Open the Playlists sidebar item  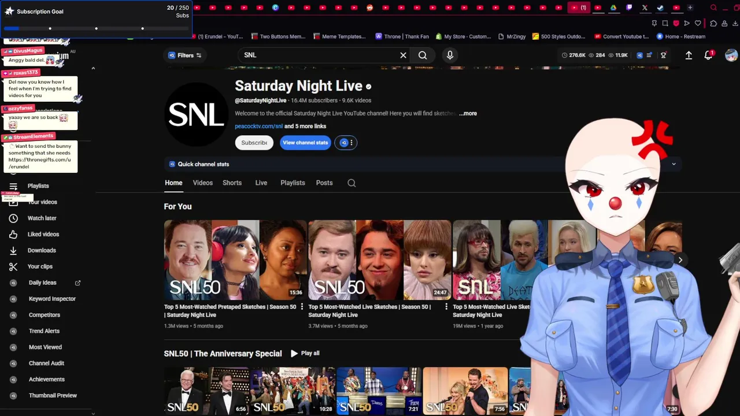(x=38, y=186)
